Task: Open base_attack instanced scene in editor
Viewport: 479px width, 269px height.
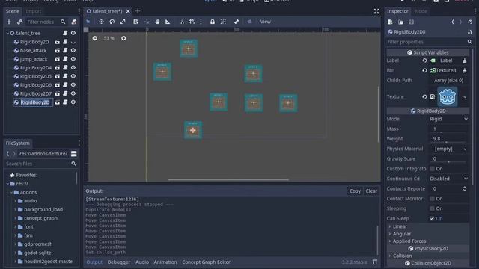Action: [x=57, y=50]
